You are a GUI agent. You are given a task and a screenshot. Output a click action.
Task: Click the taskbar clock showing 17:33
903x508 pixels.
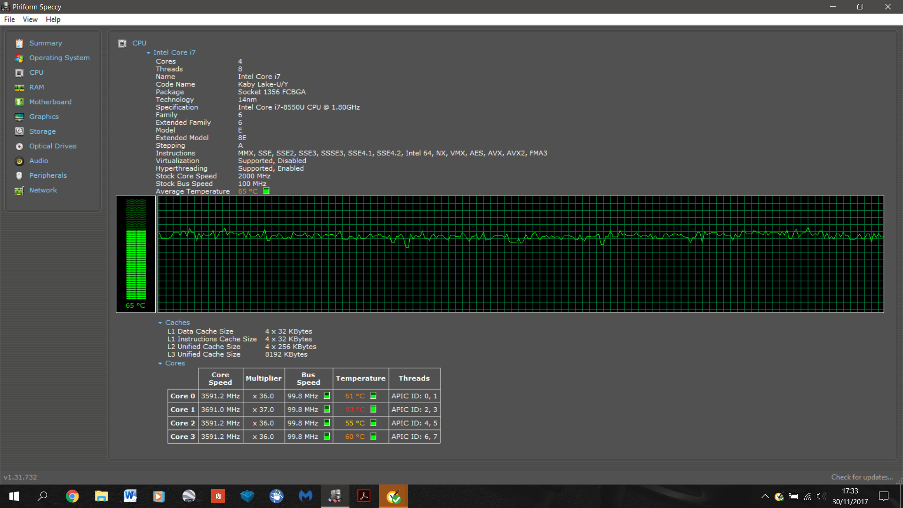pyautogui.click(x=850, y=491)
